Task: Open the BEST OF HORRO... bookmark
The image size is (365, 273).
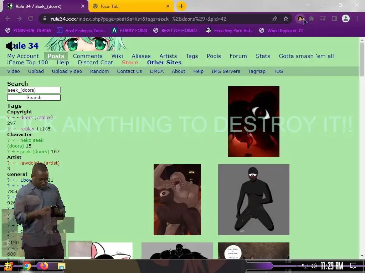Action: point(176,31)
